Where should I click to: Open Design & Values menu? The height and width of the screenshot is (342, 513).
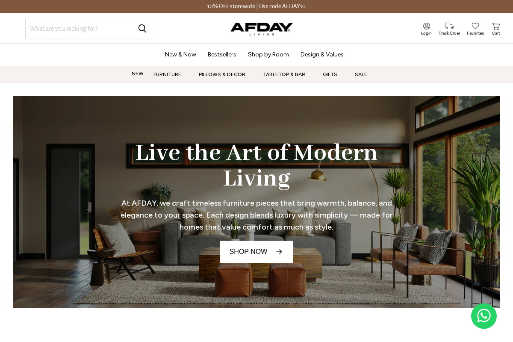322,54
